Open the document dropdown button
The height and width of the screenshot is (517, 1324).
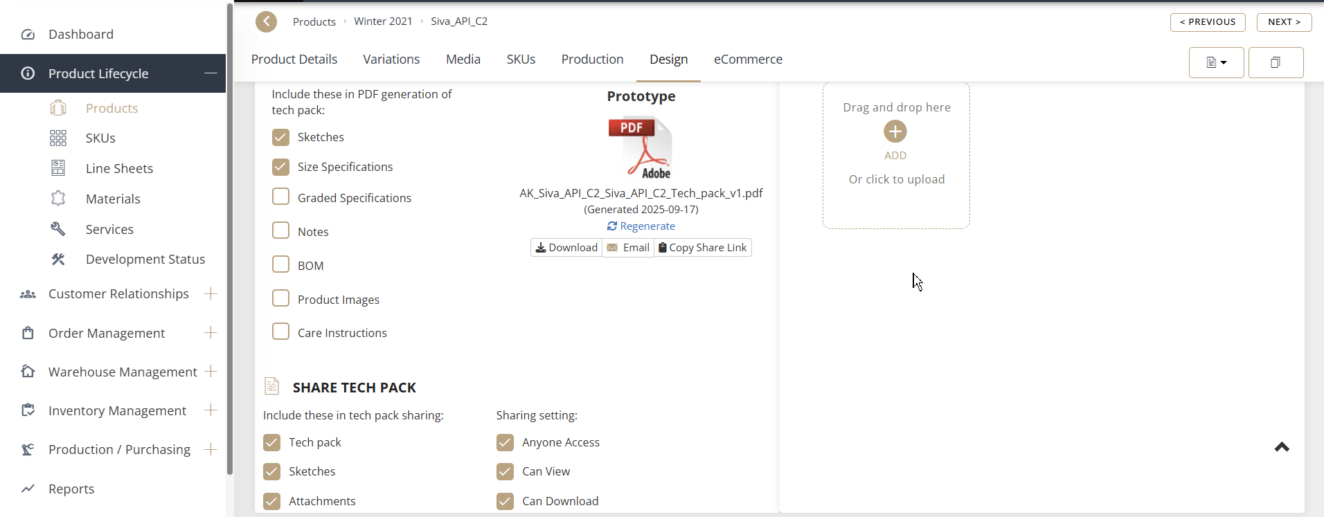pos(1216,63)
